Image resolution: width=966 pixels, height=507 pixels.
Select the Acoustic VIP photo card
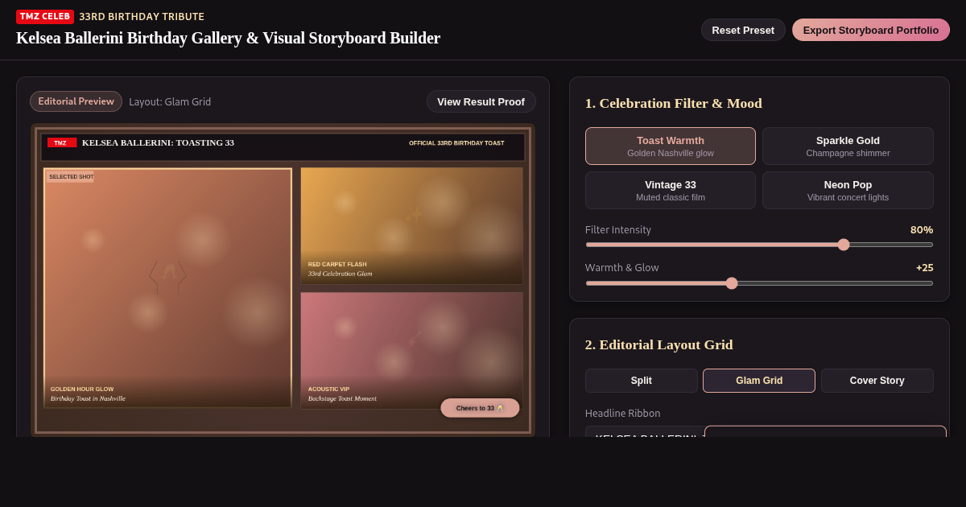coord(412,351)
